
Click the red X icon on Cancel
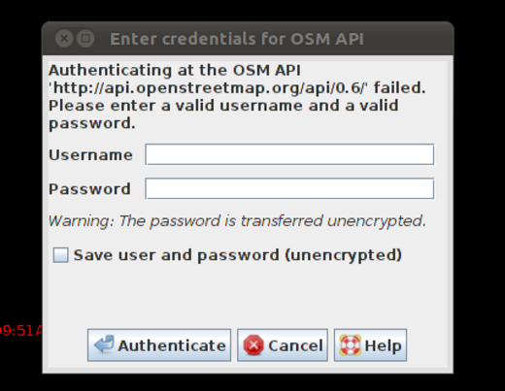tap(253, 345)
